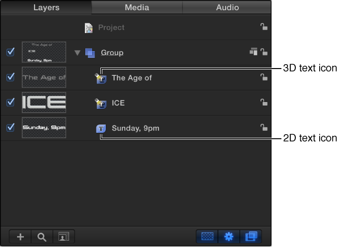
Task: Hide the Sunday, 9pm layer checkbox
Action: (x=10, y=127)
